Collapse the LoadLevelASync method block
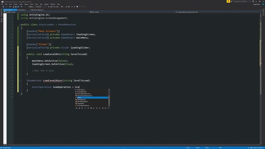 click(x=20, y=81)
